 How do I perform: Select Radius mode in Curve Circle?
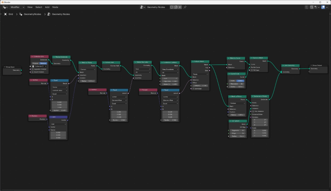pos(240,81)
